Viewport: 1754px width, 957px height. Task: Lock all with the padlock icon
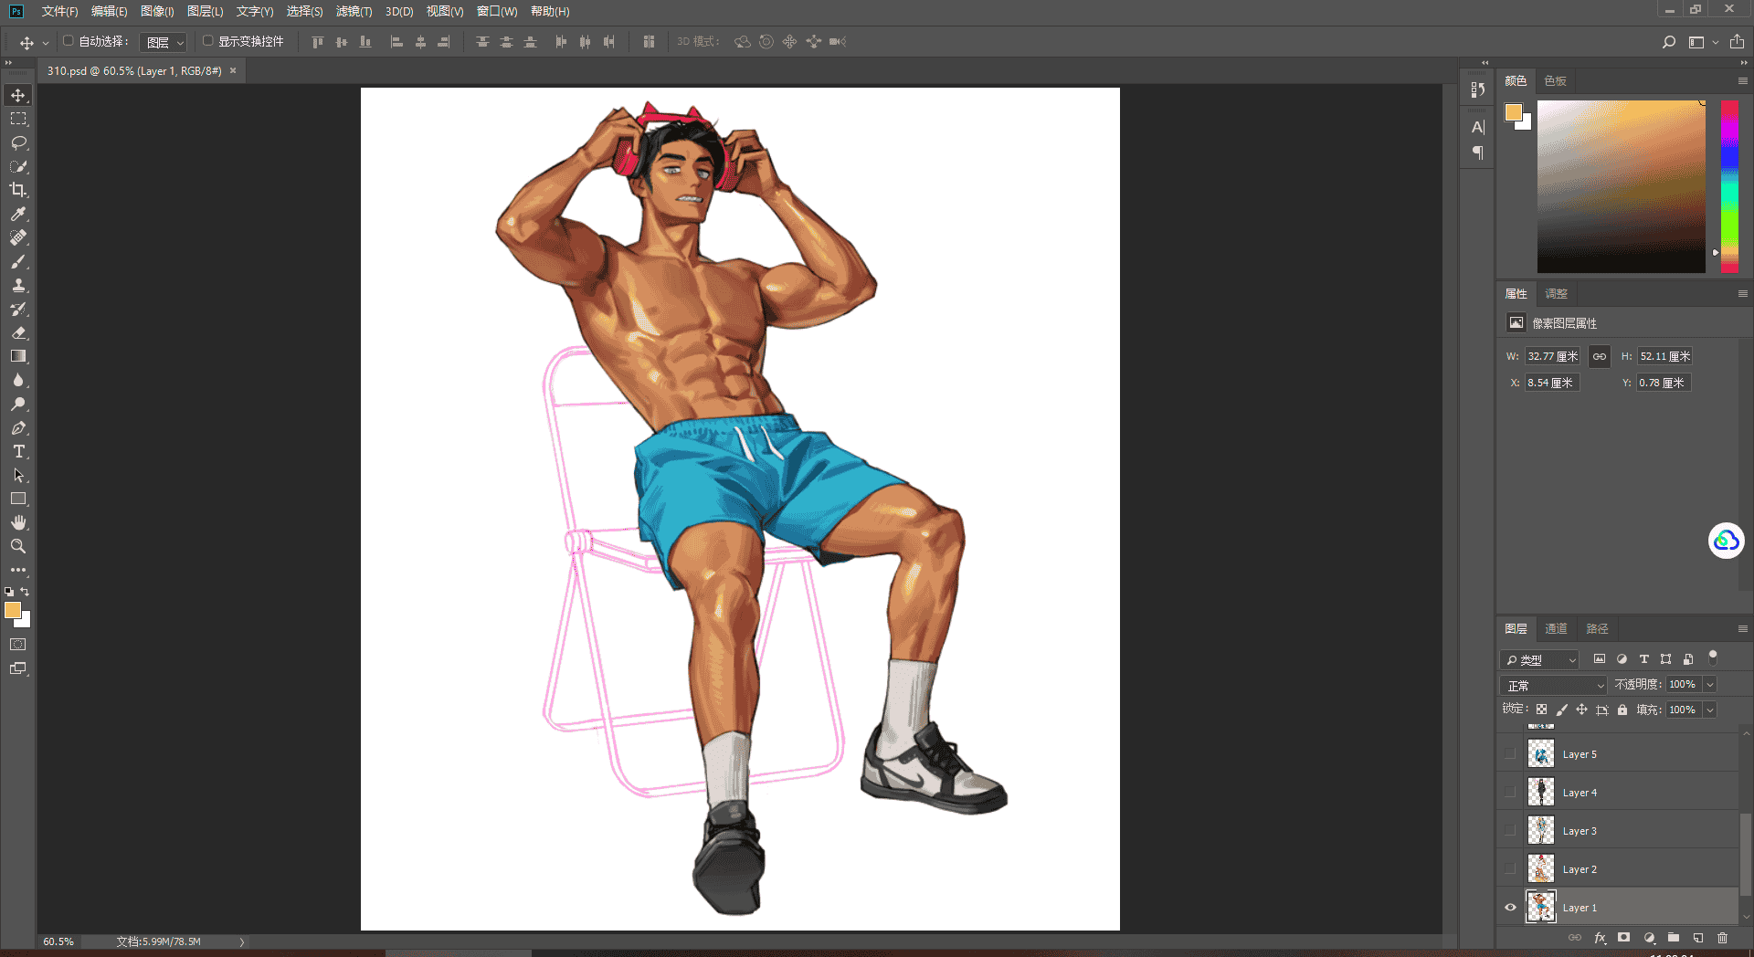point(1622,710)
